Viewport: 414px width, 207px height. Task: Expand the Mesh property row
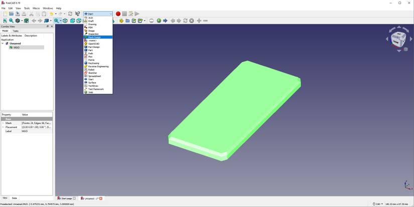tap(3, 123)
